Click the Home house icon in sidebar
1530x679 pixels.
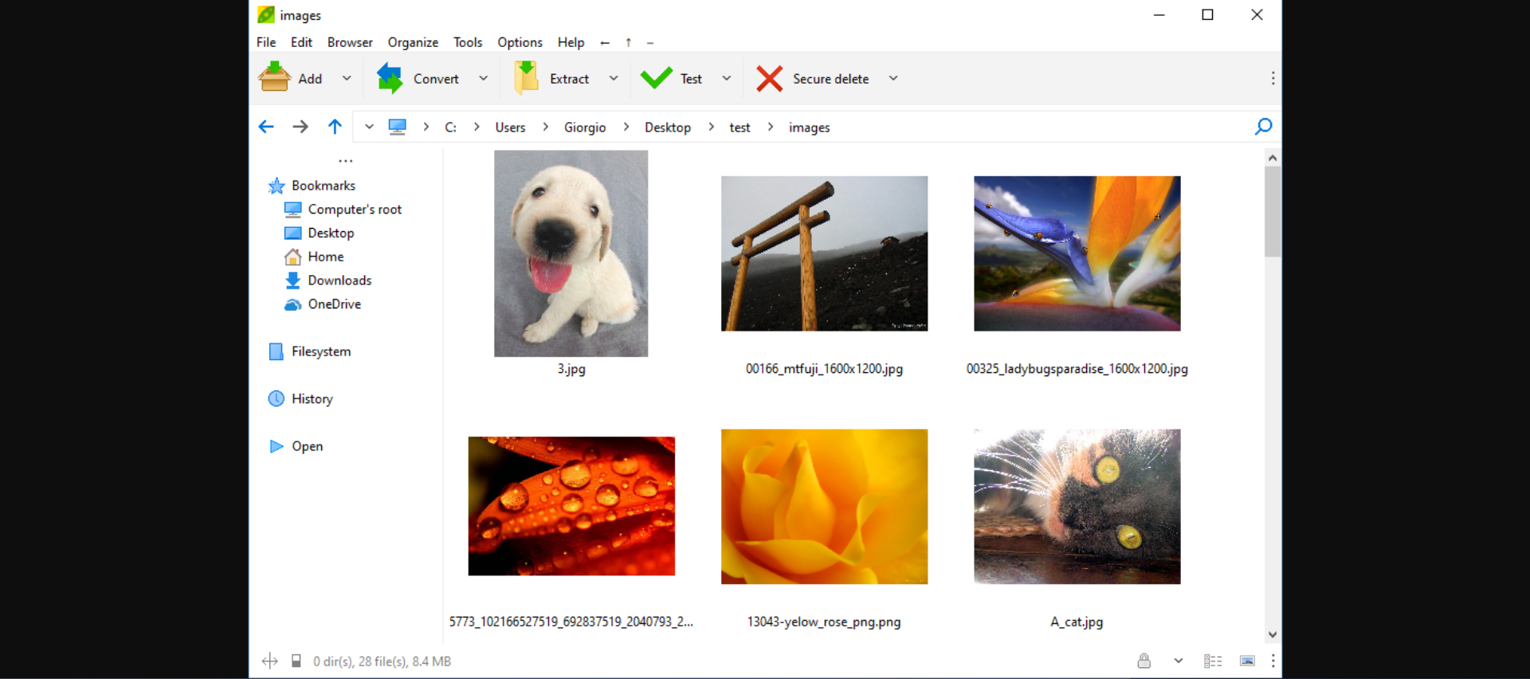click(x=292, y=257)
